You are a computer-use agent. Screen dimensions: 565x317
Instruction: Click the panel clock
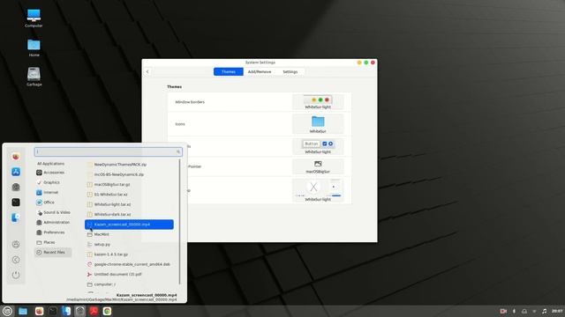[x=557, y=311]
